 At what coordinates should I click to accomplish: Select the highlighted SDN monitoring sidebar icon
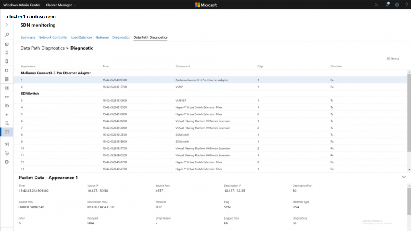coord(7,132)
